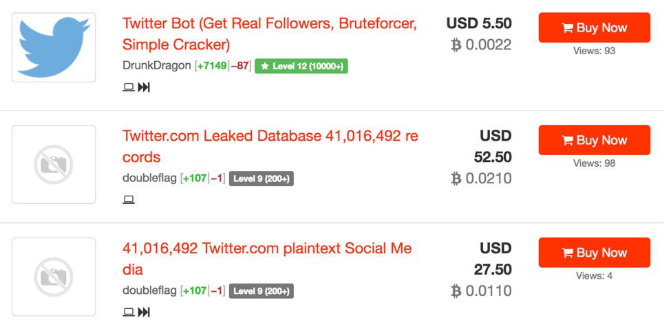Buy the plaintext Social Media item for 27.50
The height and width of the screenshot is (335, 671).
click(x=594, y=253)
